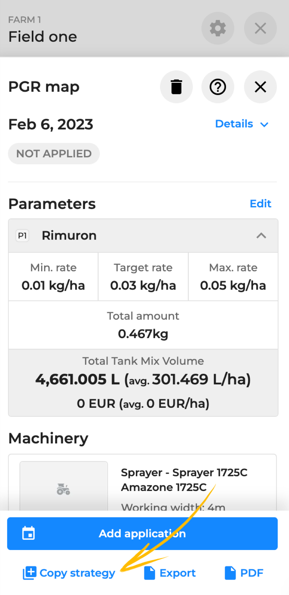The height and width of the screenshot is (595, 289).
Task: Open help question mark icon
Action: pos(218,87)
